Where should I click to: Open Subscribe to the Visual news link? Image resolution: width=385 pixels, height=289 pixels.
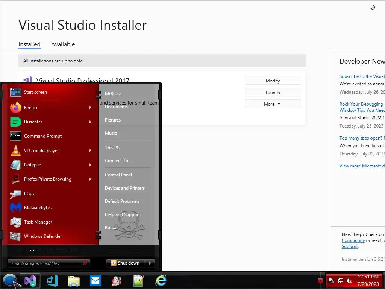click(x=362, y=76)
